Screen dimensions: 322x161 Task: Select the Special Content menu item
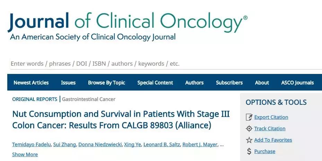click(155, 83)
